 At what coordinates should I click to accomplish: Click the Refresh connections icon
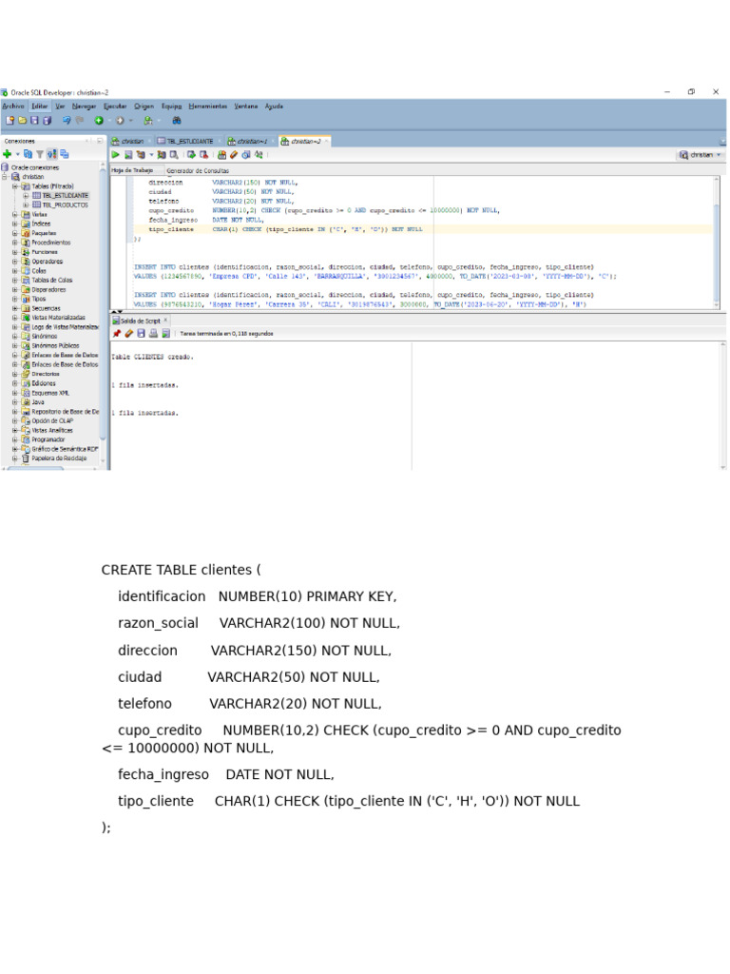click(x=28, y=154)
